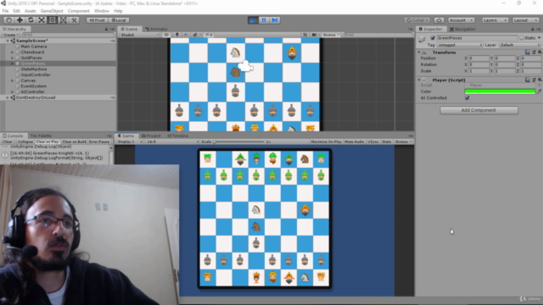Toggle Collapse in the Console
The height and width of the screenshot is (305, 543).
pos(25,141)
